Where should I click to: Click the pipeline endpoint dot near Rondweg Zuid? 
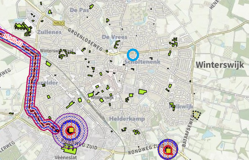[x=58, y=131]
